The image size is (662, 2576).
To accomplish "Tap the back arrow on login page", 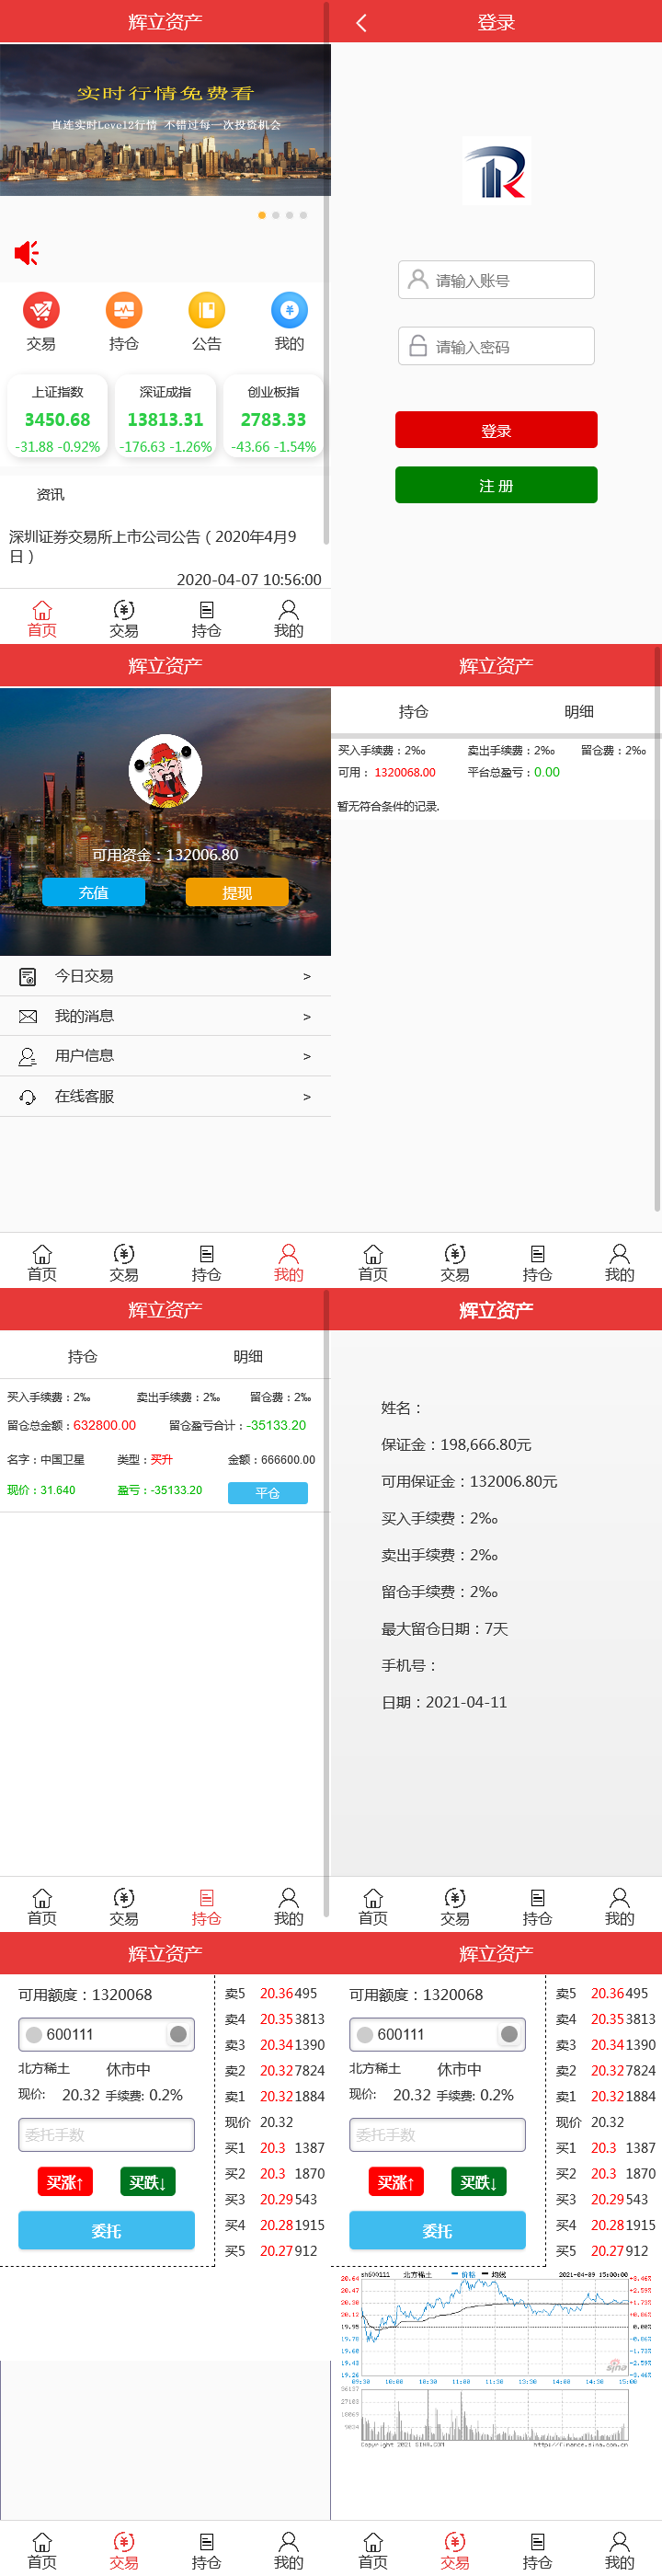I will click(x=361, y=23).
